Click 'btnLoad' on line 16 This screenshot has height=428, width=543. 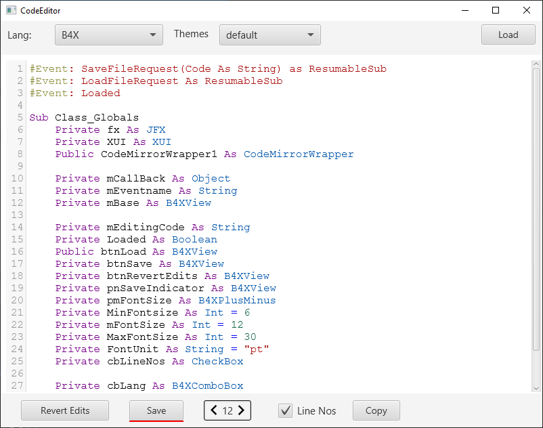123,251
